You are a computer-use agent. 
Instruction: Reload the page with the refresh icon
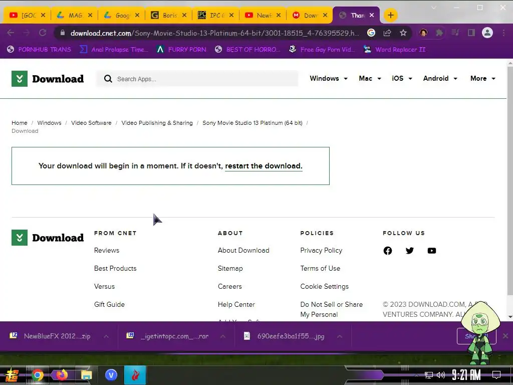point(43,33)
